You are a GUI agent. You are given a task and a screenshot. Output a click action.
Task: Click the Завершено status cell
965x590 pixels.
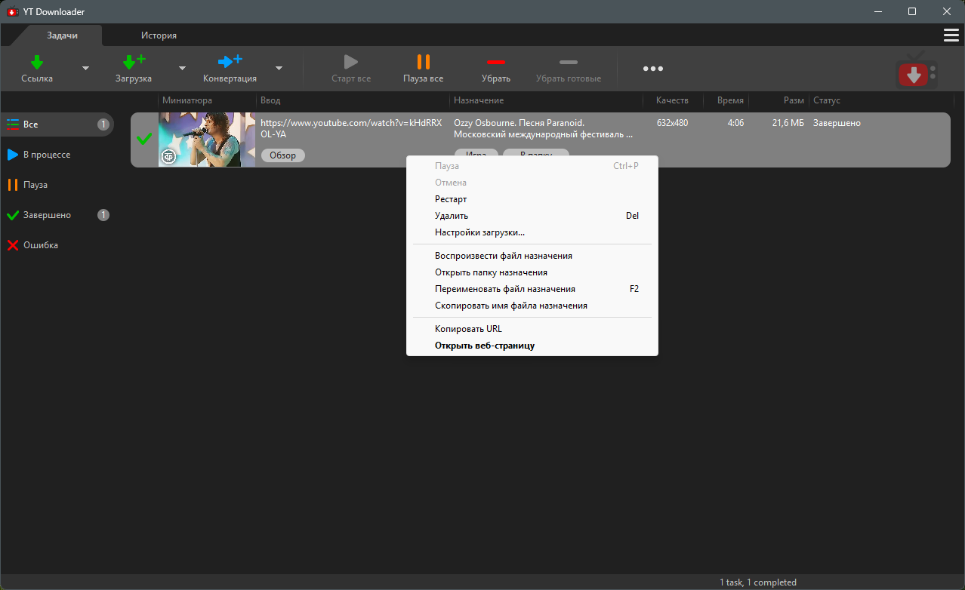837,123
